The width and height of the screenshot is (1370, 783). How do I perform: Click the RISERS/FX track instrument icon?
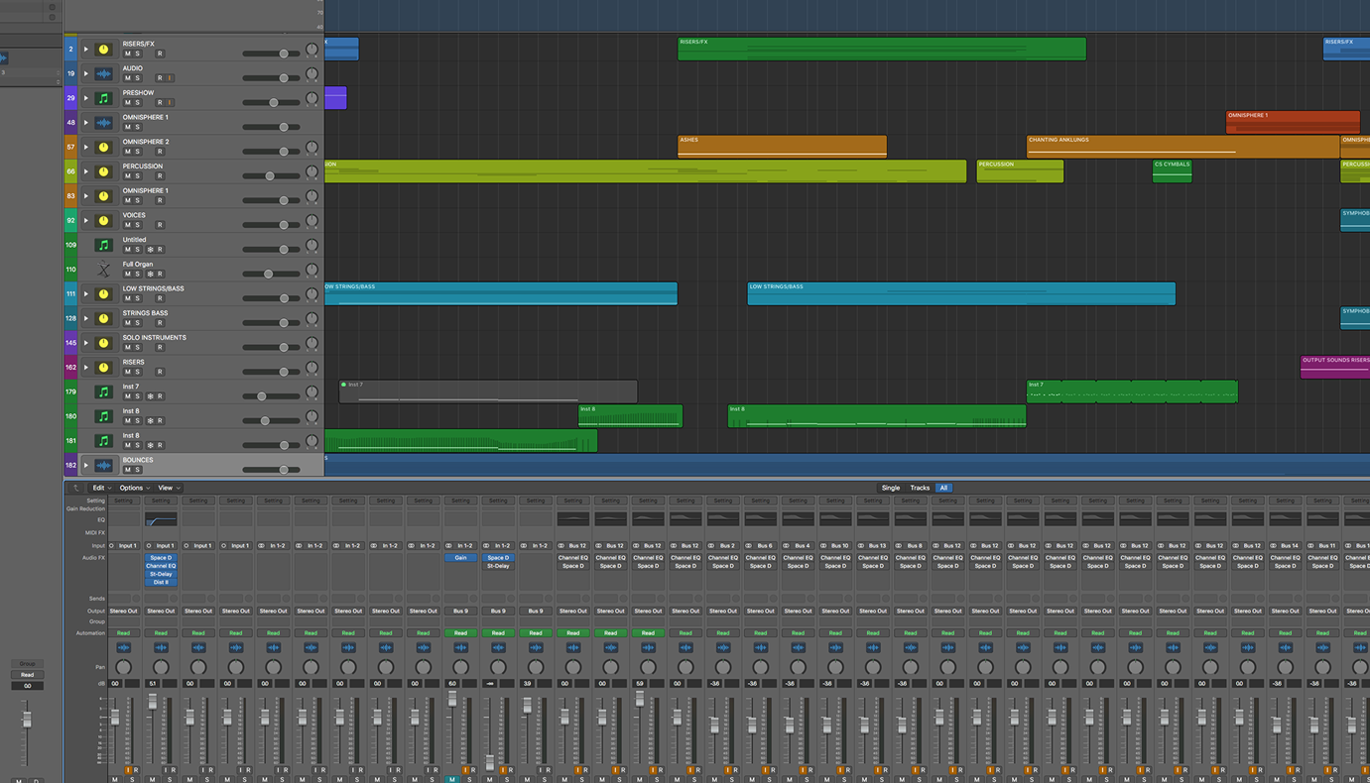(x=103, y=50)
